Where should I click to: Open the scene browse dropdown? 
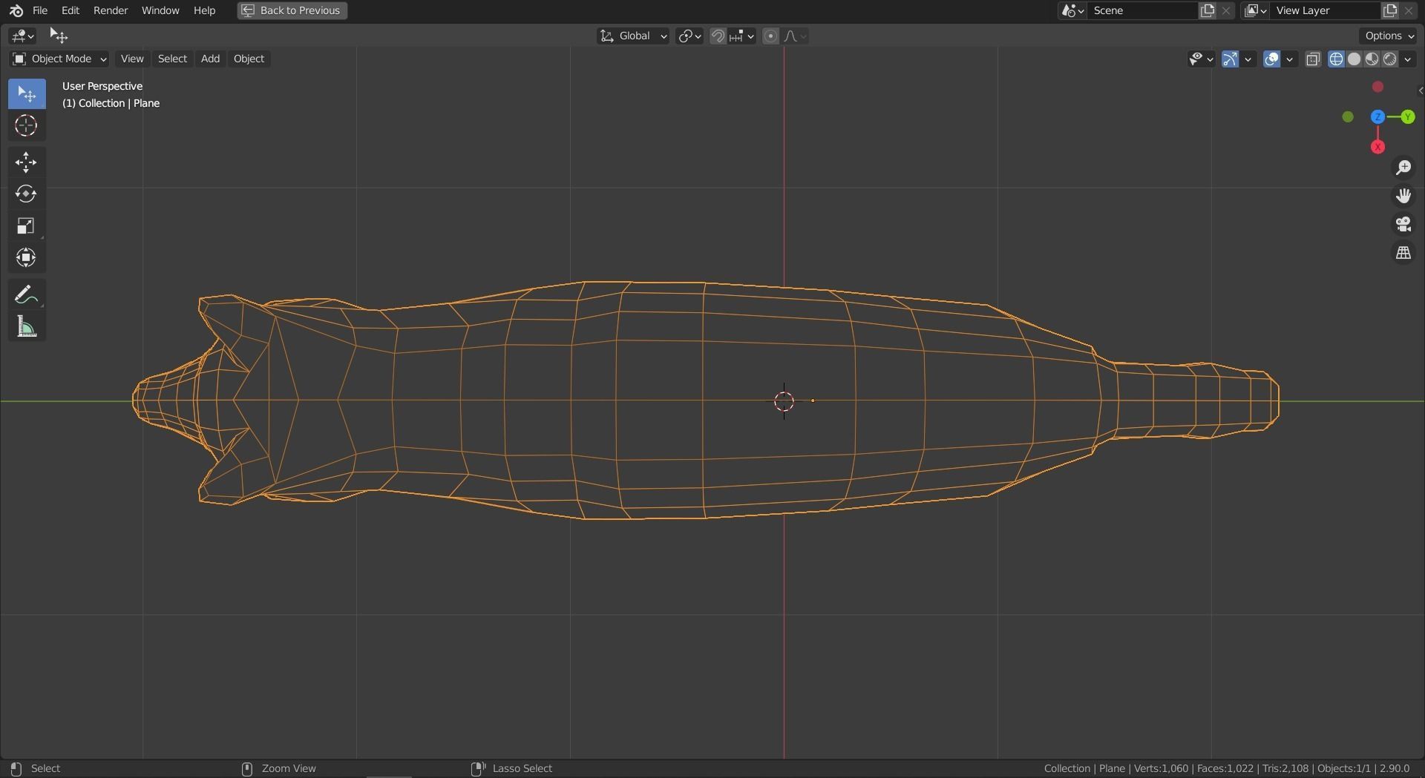click(x=1072, y=10)
